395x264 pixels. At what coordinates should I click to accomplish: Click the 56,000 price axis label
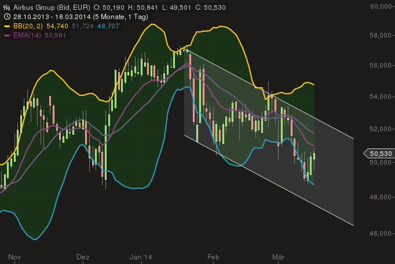point(381,65)
